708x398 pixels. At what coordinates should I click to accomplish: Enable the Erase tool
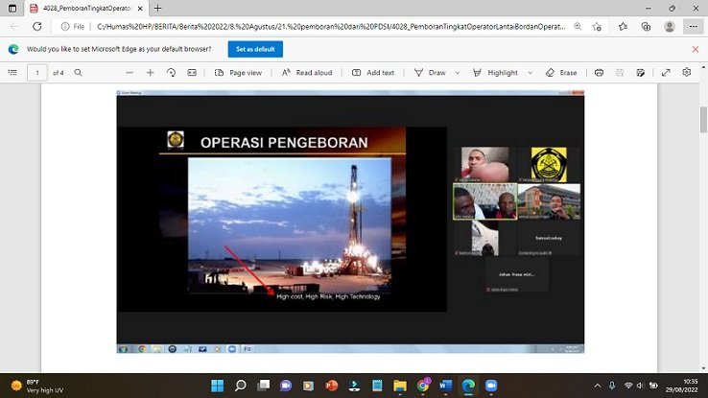pos(561,72)
